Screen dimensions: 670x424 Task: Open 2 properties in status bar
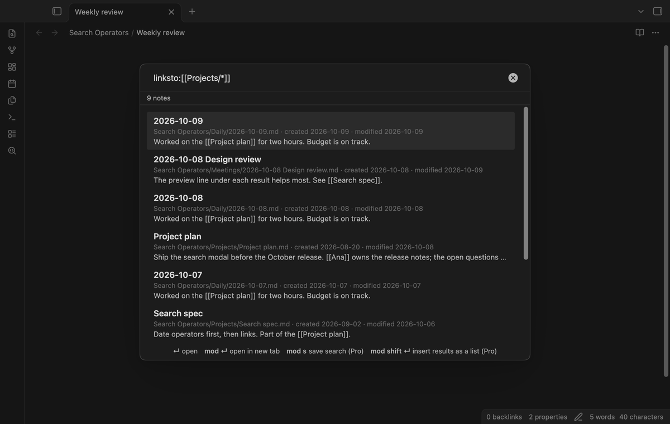[x=548, y=417]
